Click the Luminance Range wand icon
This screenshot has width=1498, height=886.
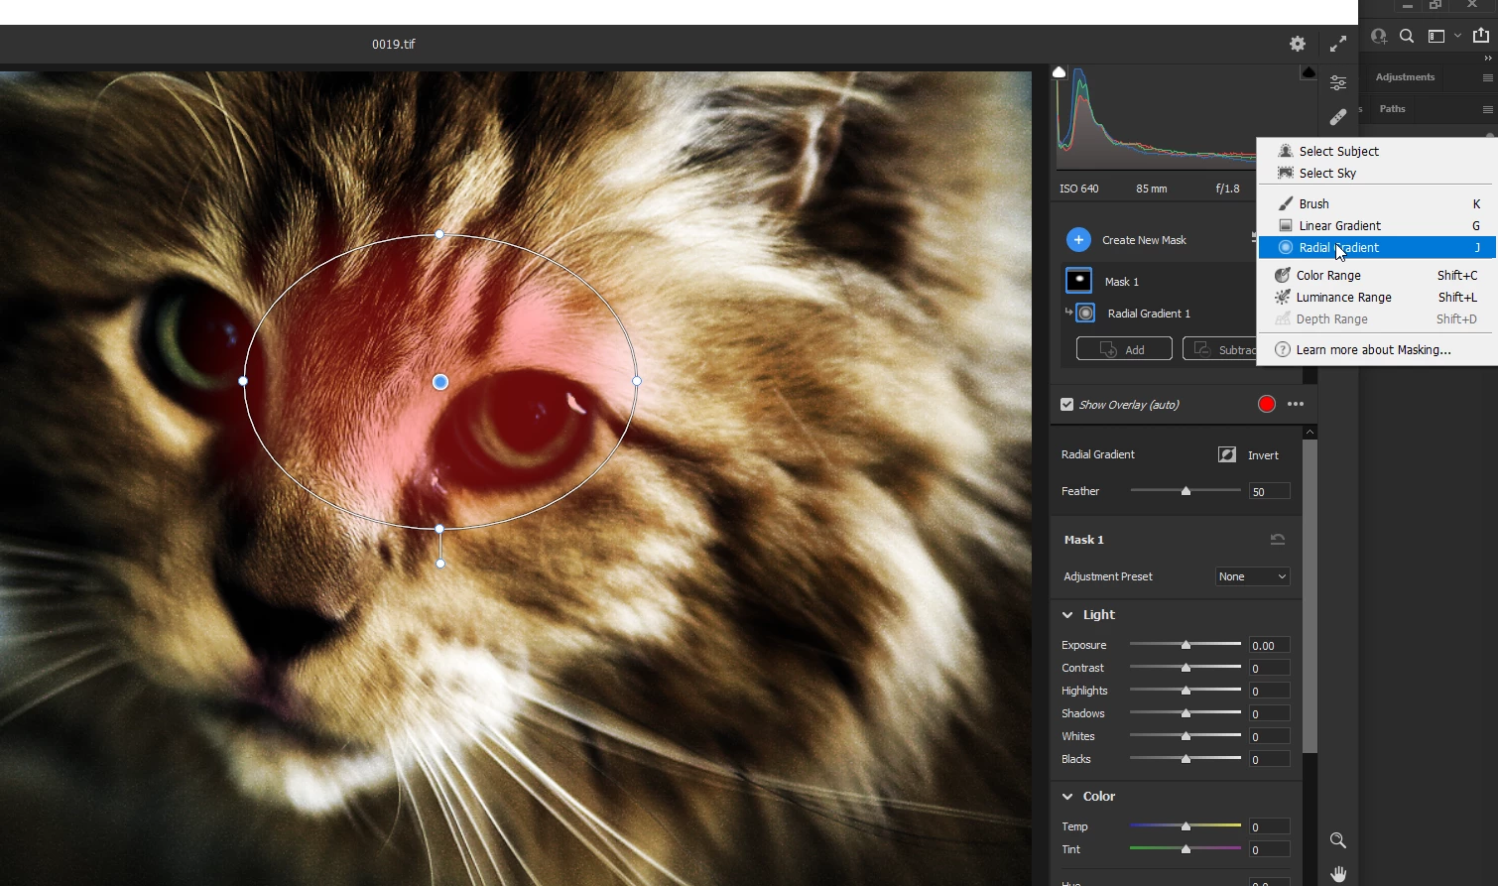point(1283,297)
